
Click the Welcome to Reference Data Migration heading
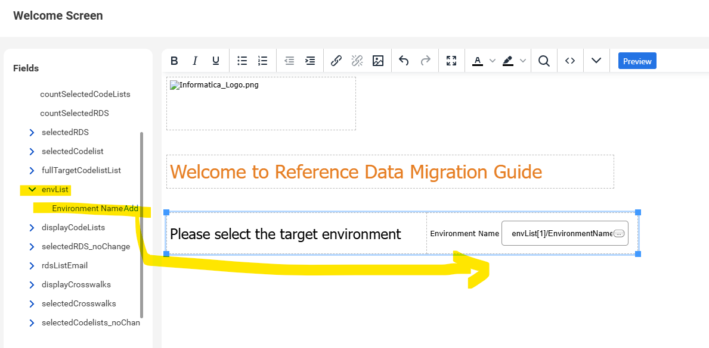[x=356, y=171]
